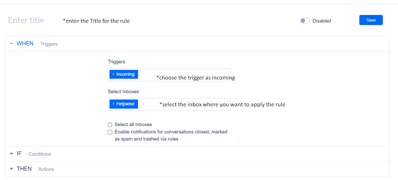Screen dimensions: 398x180
Task: Click the Enter title field
Action: pos(26,20)
